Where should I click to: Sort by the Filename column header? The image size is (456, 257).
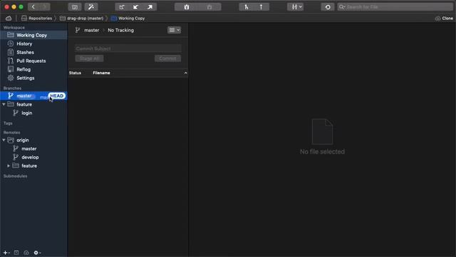(101, 73)
